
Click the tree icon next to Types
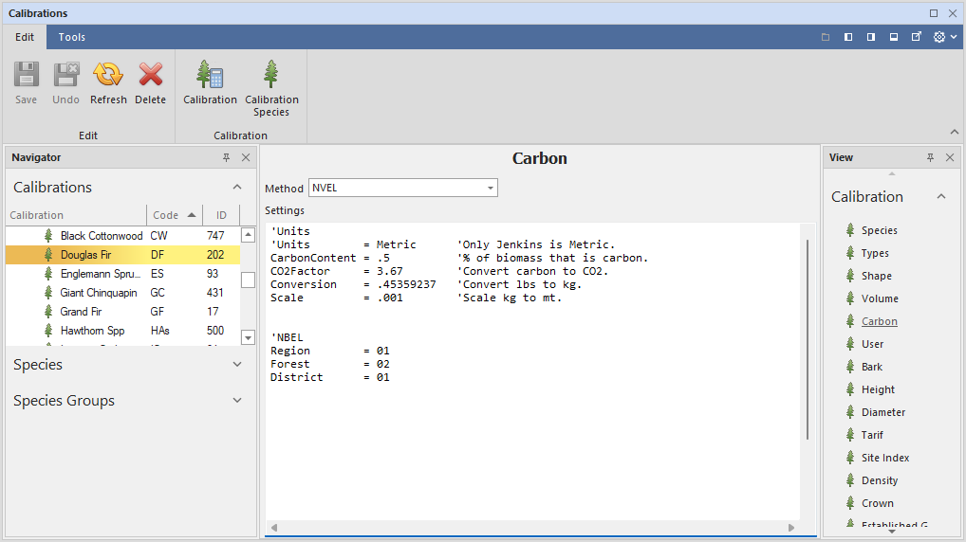[850, 253]
